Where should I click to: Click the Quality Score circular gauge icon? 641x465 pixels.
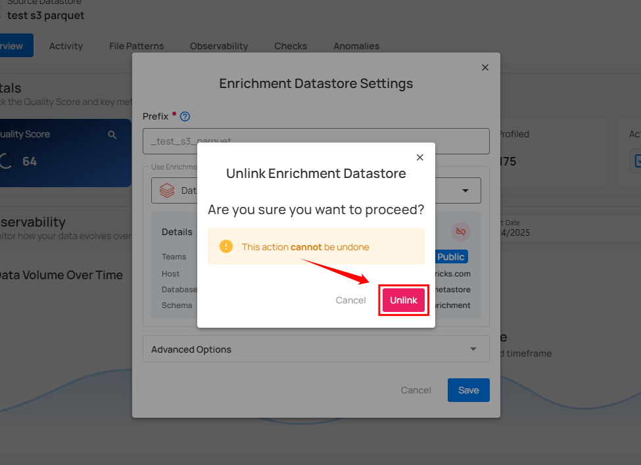click(x=7, y=161)
